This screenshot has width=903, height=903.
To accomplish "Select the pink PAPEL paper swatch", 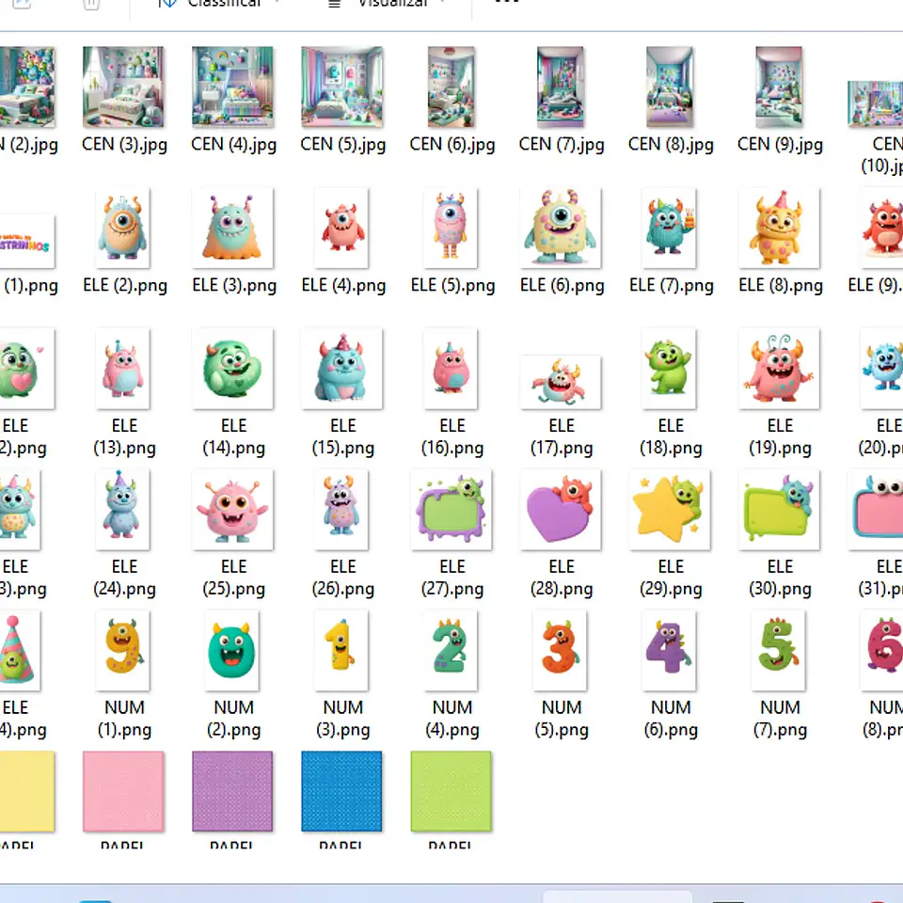I will pos(123,791).
